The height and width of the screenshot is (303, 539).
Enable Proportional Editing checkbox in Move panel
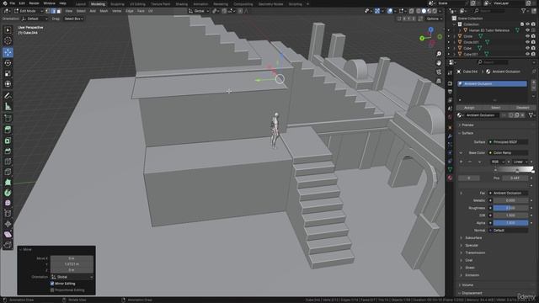tap(52, 290)
